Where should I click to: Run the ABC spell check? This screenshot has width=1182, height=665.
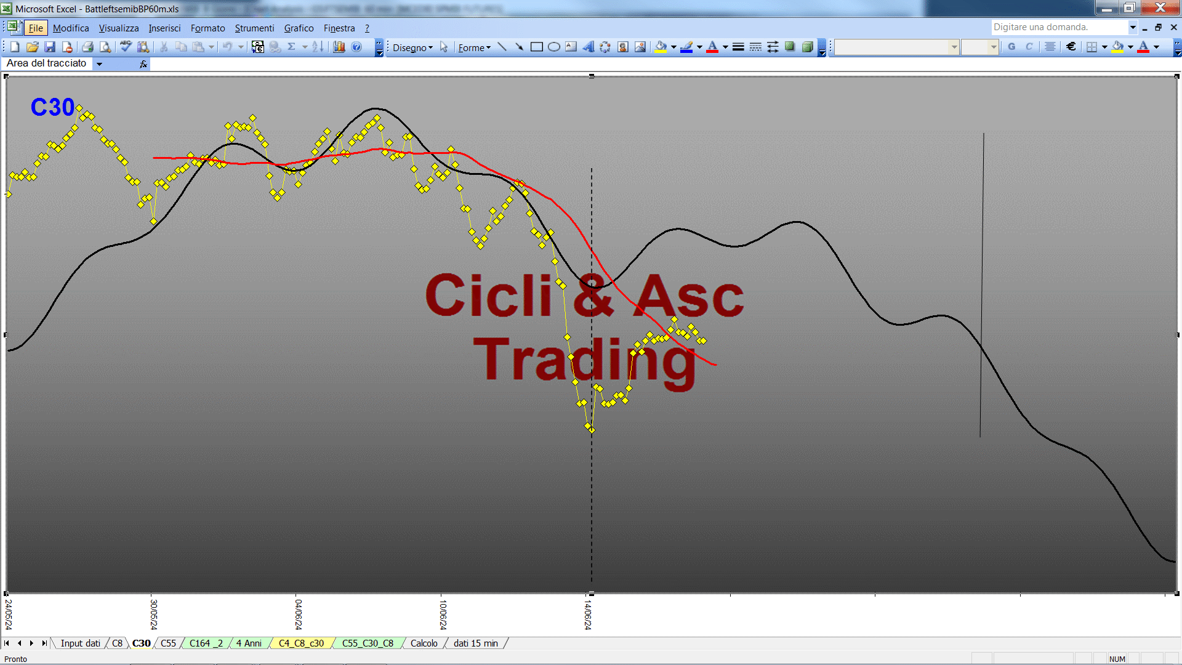pyautogui.click(x=126, y=47)
